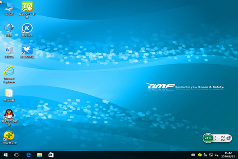Open the clock showing 15:42
Image resolution: width=238 pixels, height=159 pixels.
(228, 155)
